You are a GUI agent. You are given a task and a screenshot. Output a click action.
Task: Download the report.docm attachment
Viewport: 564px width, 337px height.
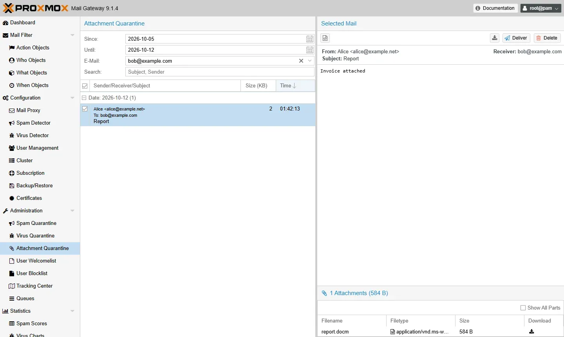coord(531,332)
